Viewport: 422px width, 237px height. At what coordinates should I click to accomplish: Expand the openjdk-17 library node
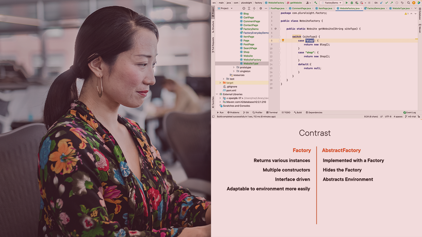coord(220,98)
